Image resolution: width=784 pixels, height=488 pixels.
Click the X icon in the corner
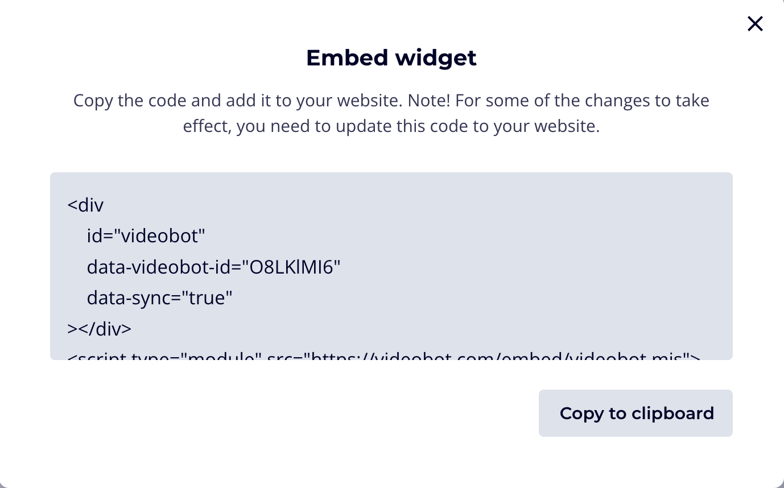click(755, 24)
